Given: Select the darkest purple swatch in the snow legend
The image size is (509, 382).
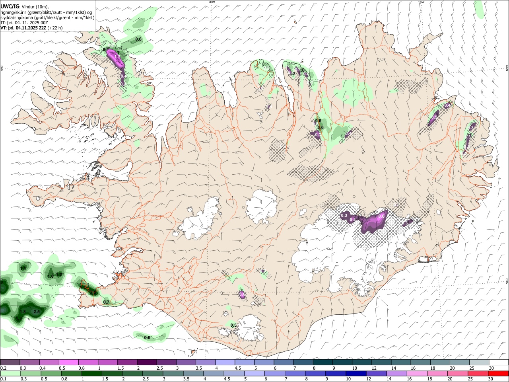Looking at the screenshot, I should click(x=147, y=362).
